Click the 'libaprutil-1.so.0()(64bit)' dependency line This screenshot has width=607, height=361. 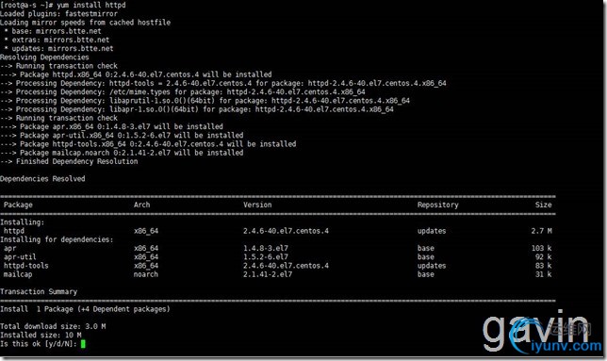[x=205, y=101]
